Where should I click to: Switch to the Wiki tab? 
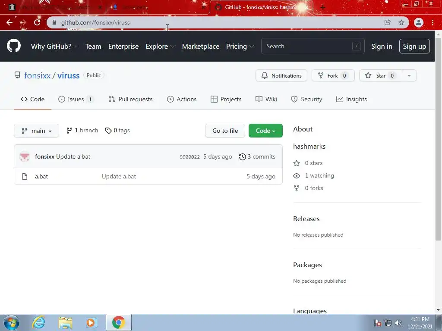[x=266, y=99]
